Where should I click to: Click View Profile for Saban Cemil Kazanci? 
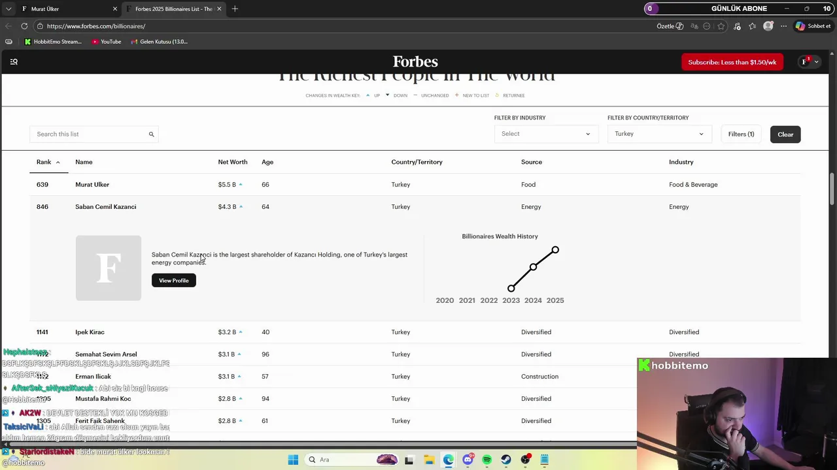tap(174, 281)
